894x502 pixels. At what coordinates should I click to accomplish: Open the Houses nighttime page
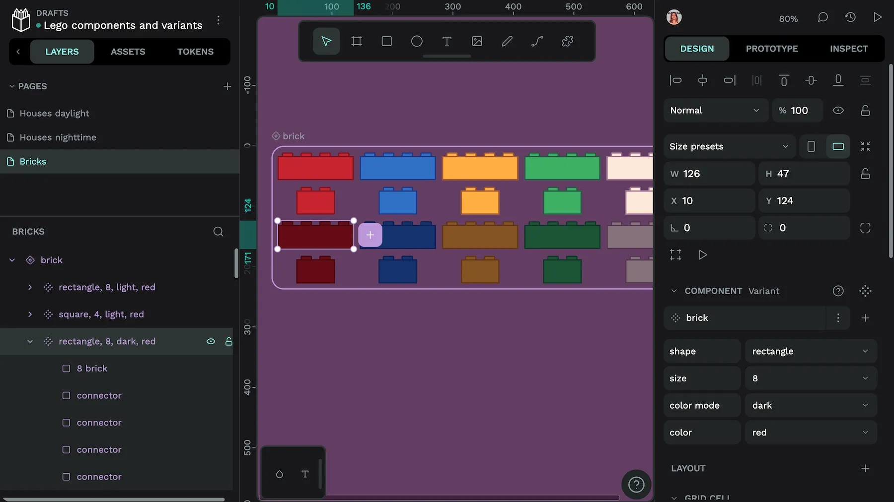click(58, 137)
